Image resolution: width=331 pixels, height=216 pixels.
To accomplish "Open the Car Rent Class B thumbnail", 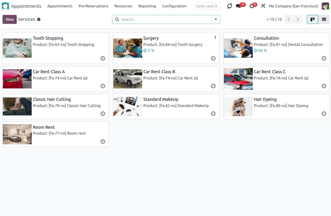I will point(128,79).
